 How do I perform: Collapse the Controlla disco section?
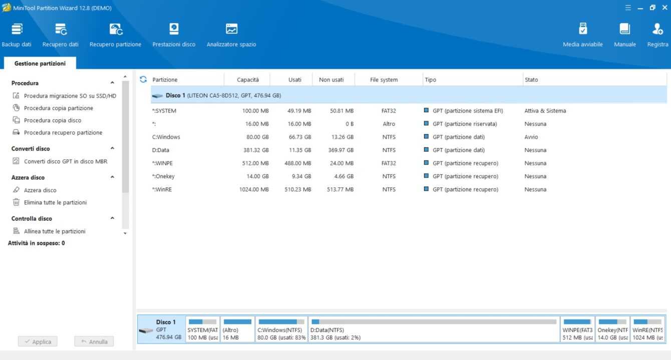(112, 219)
